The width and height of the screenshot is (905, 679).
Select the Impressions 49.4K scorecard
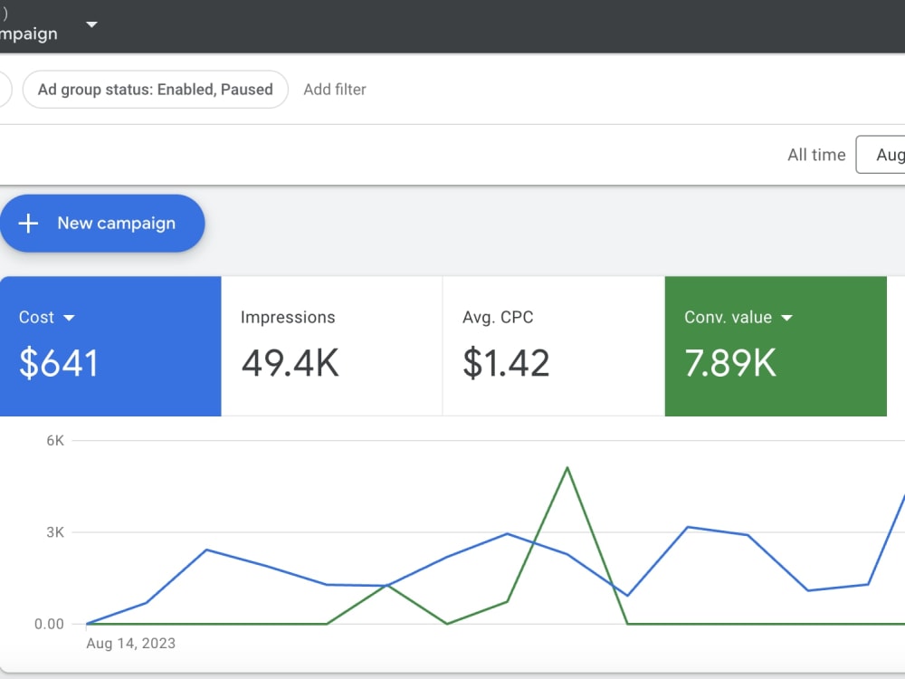(332, 346)
